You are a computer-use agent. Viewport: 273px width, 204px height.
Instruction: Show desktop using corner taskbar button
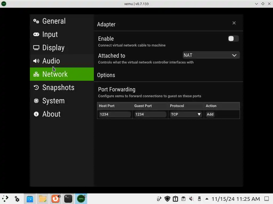267,199
